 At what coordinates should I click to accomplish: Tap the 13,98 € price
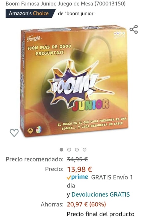[x=80, y=169]
